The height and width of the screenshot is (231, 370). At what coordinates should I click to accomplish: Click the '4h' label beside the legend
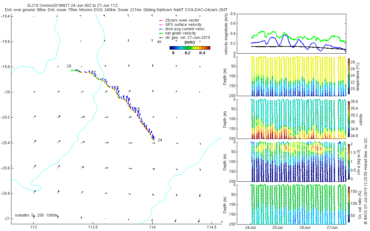pos(159,42)
